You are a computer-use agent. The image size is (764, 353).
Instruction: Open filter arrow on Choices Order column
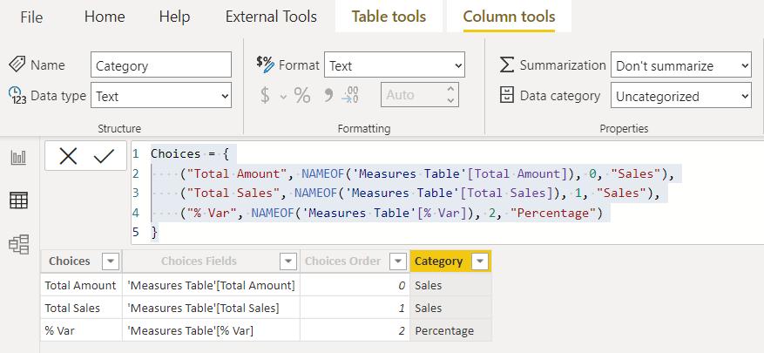coord(398,261)
